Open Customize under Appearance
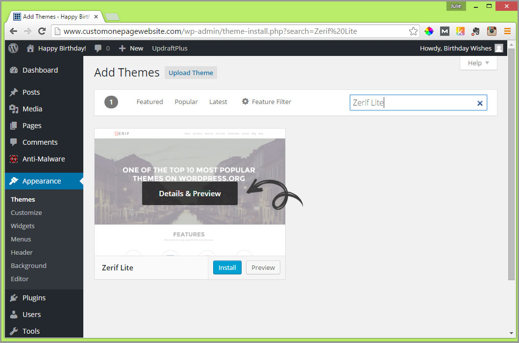Screen dimensions: 519x343 [26, 213]
